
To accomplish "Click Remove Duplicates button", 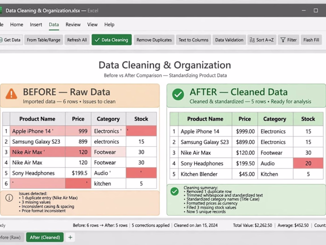I will (154, 40).
